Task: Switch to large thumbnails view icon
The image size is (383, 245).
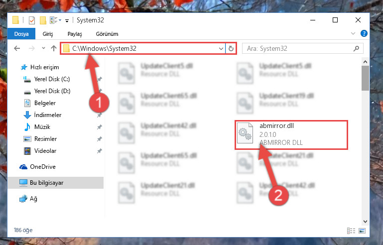Action: click(362, 231)
